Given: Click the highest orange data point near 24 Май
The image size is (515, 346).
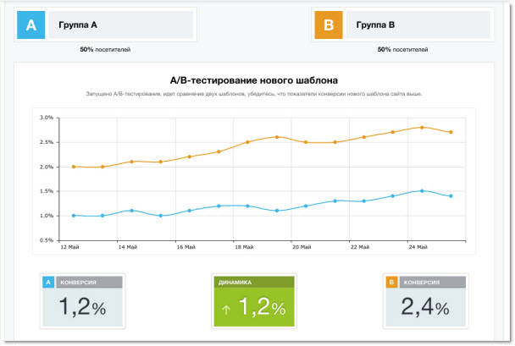Looking at the screenshot, I should (x=422, y=127).
